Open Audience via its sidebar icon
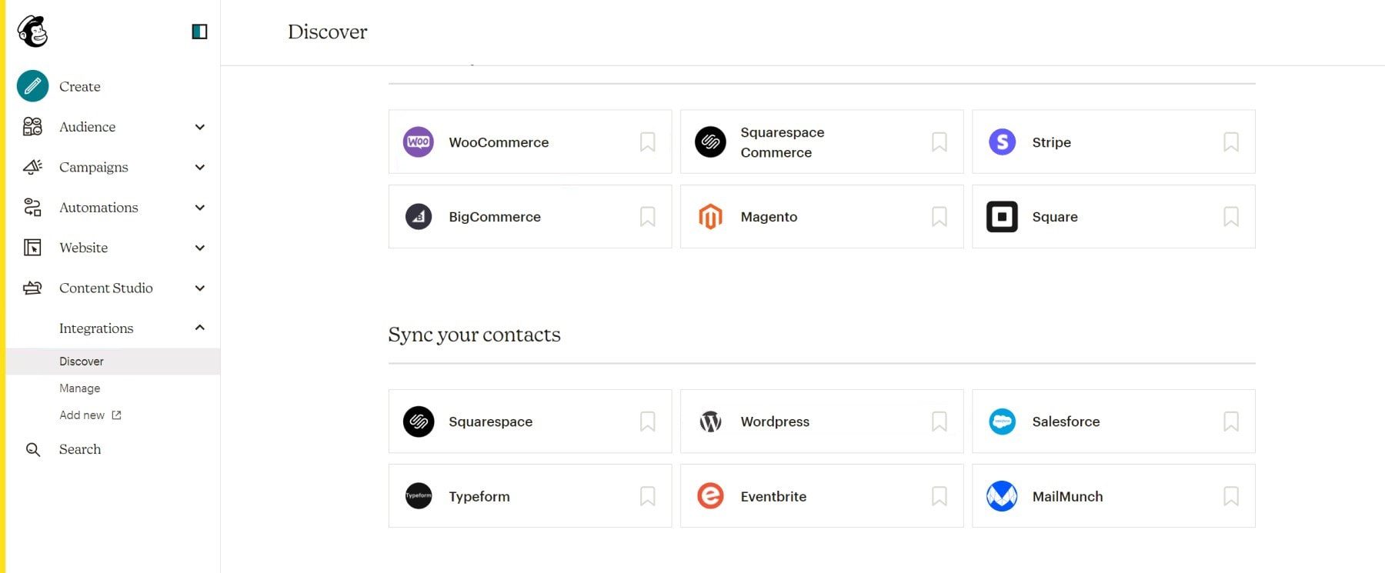Screen dimensions: 1385x573 32,127
